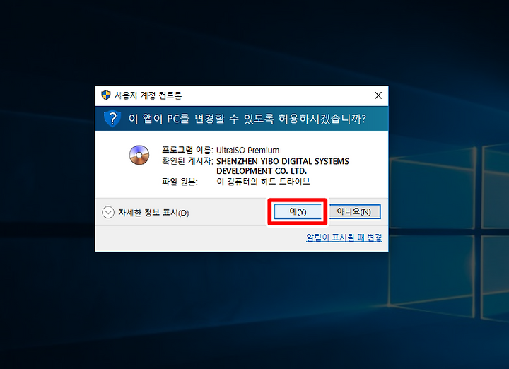Select the program name text UltraISO Premium
This screenshot has height=369, width=509.
(247, 151)
